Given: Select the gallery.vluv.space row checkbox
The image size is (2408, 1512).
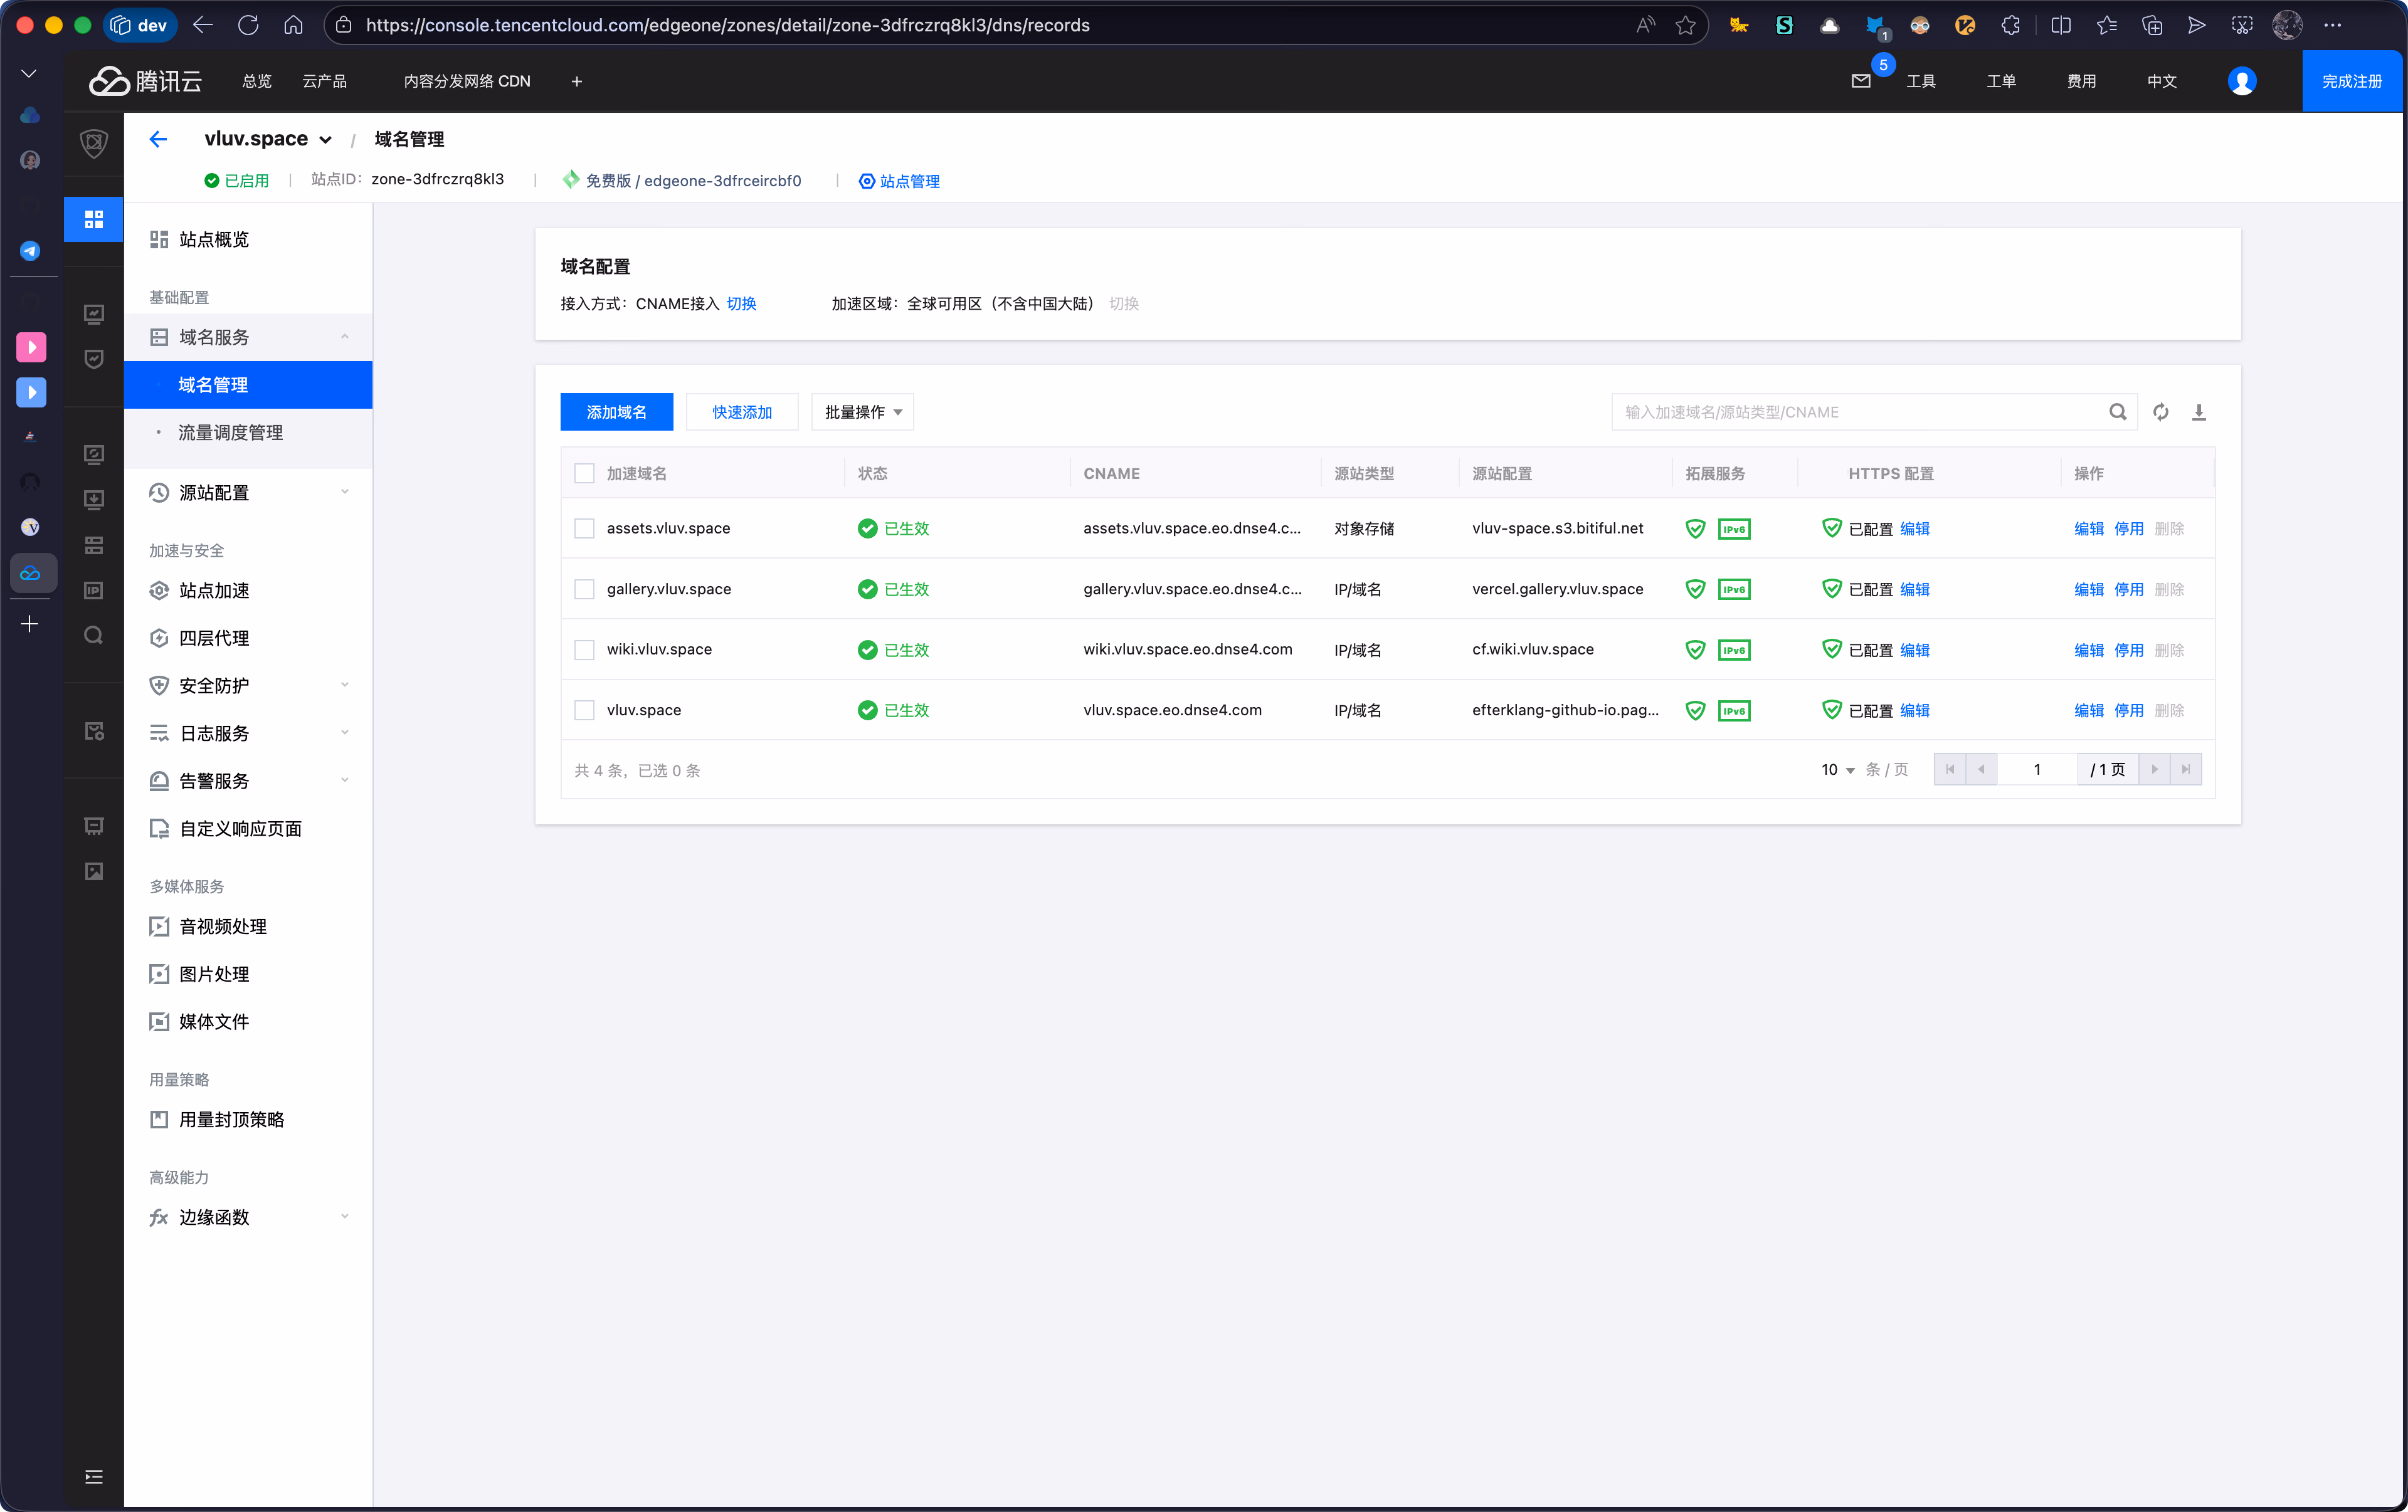Looking at the screenshot, I should (x=584, y=589).
